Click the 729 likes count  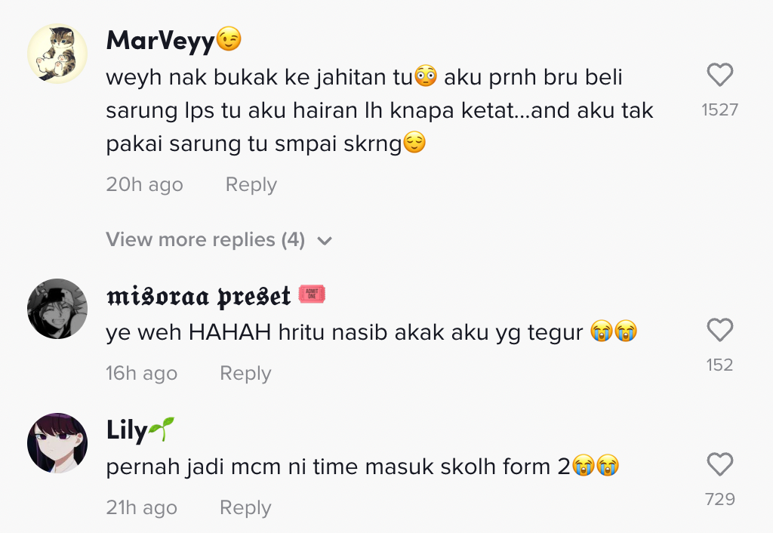(719, 499)
